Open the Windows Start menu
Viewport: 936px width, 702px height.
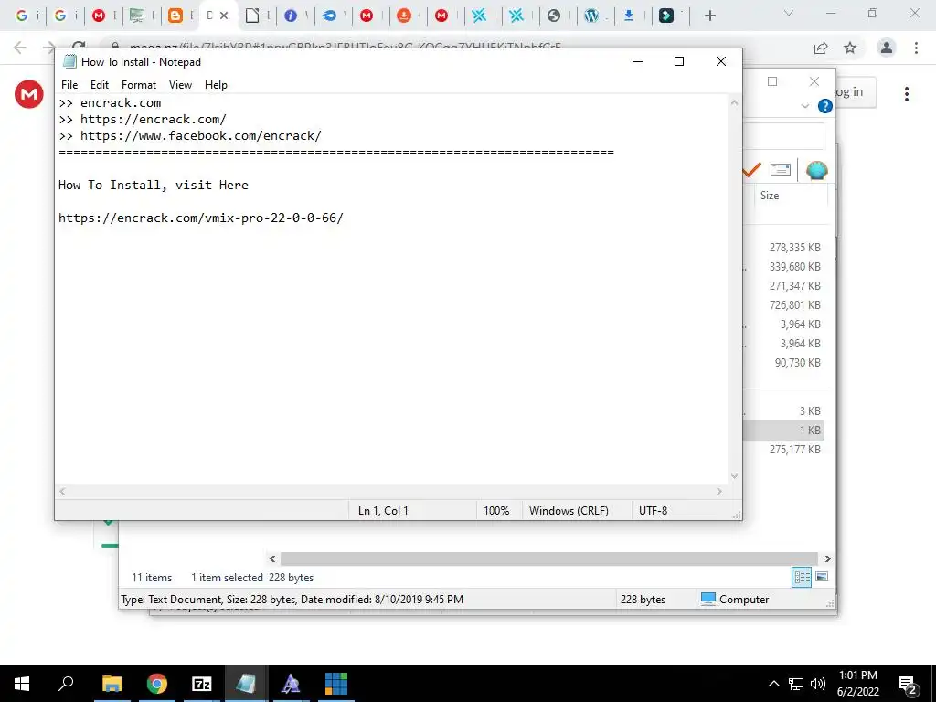[x=22, y=684]
